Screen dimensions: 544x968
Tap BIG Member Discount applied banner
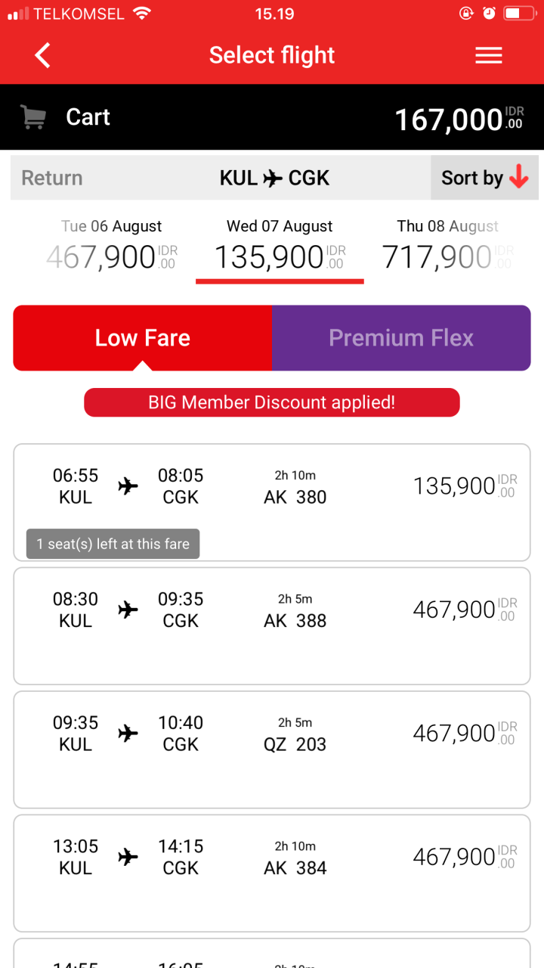pos(272,402)
